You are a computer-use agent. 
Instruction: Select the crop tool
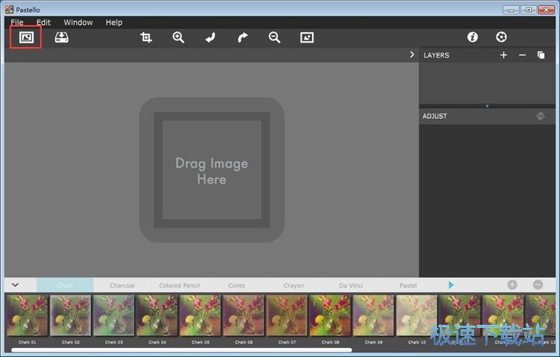coord(146,37)
